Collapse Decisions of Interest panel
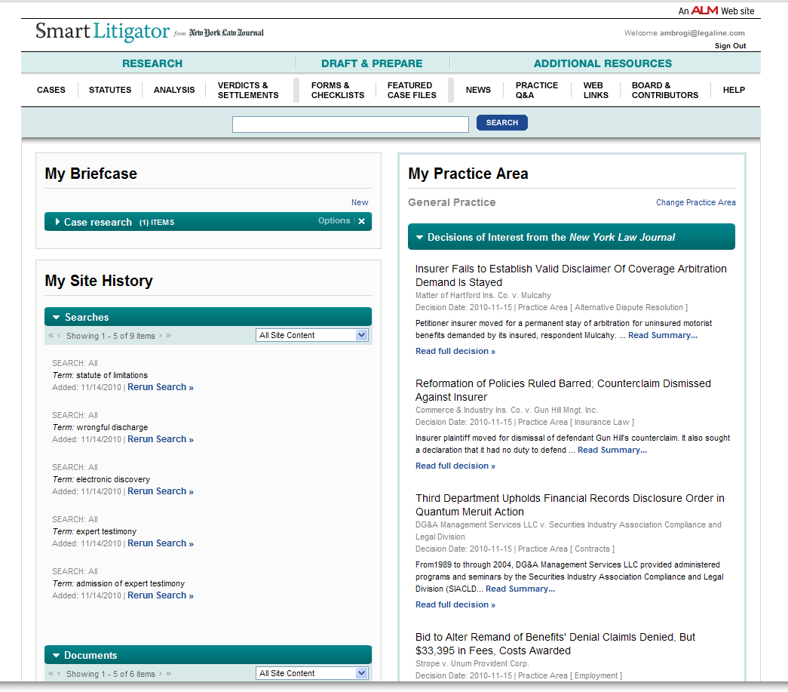 (x=419, y=238)
